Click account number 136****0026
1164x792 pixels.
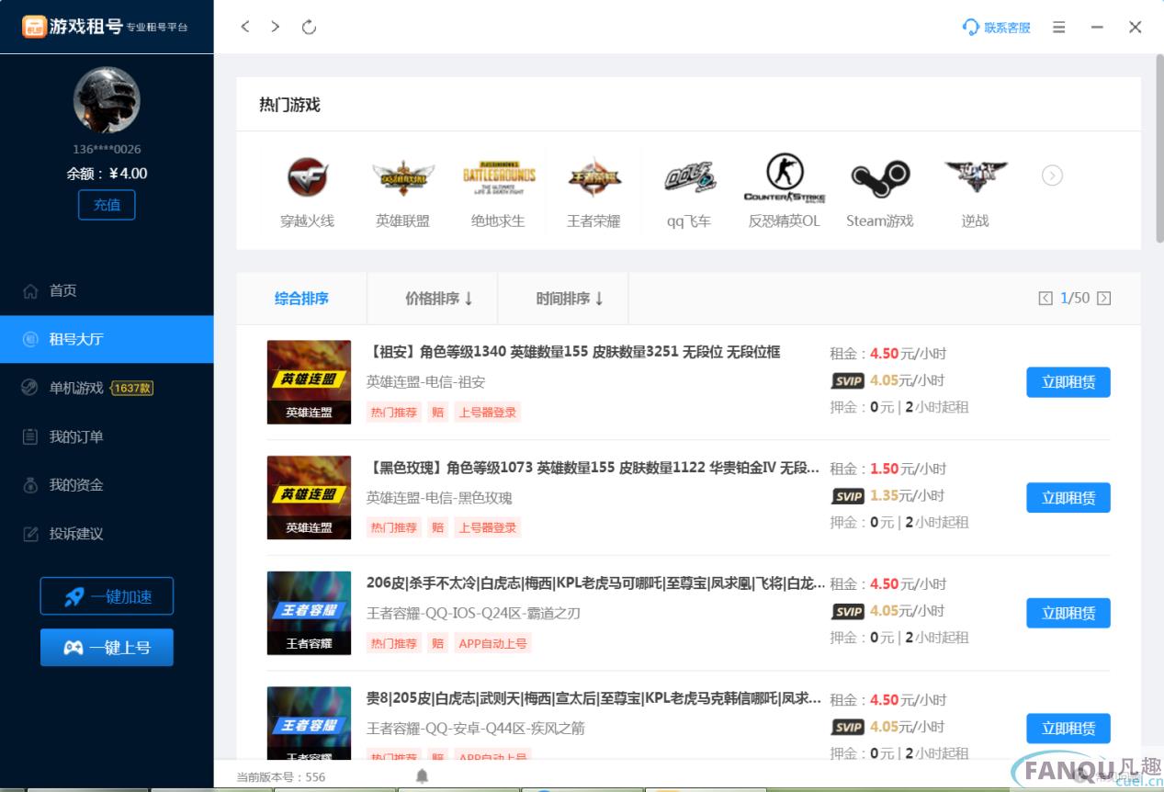pyautogui.click(x=107, y=149)
